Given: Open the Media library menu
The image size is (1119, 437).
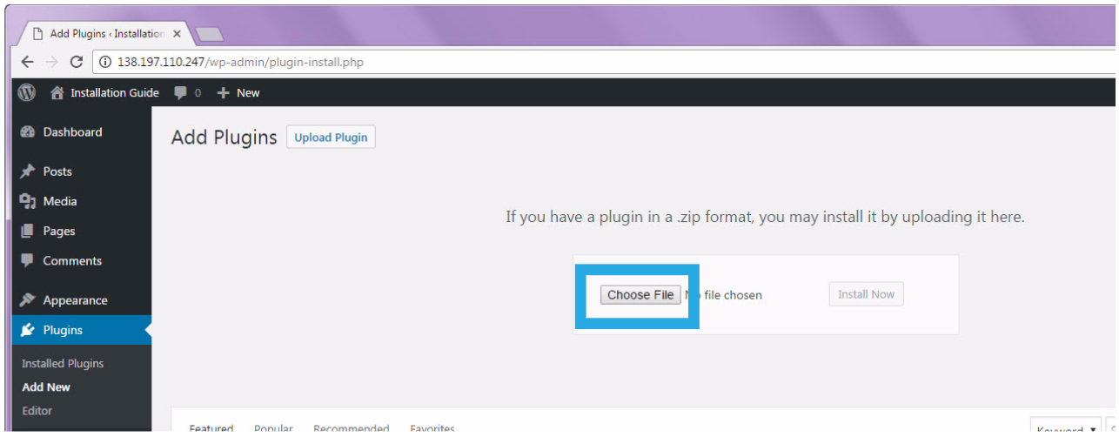Looking at the screenshot, I should [x=60, y=201].
